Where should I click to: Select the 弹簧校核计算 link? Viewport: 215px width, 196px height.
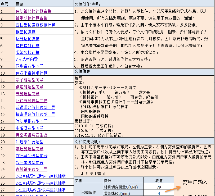28,52
